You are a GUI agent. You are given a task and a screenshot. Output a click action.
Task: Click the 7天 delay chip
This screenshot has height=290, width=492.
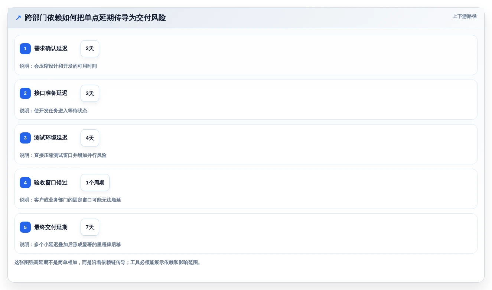coord(90,227)
